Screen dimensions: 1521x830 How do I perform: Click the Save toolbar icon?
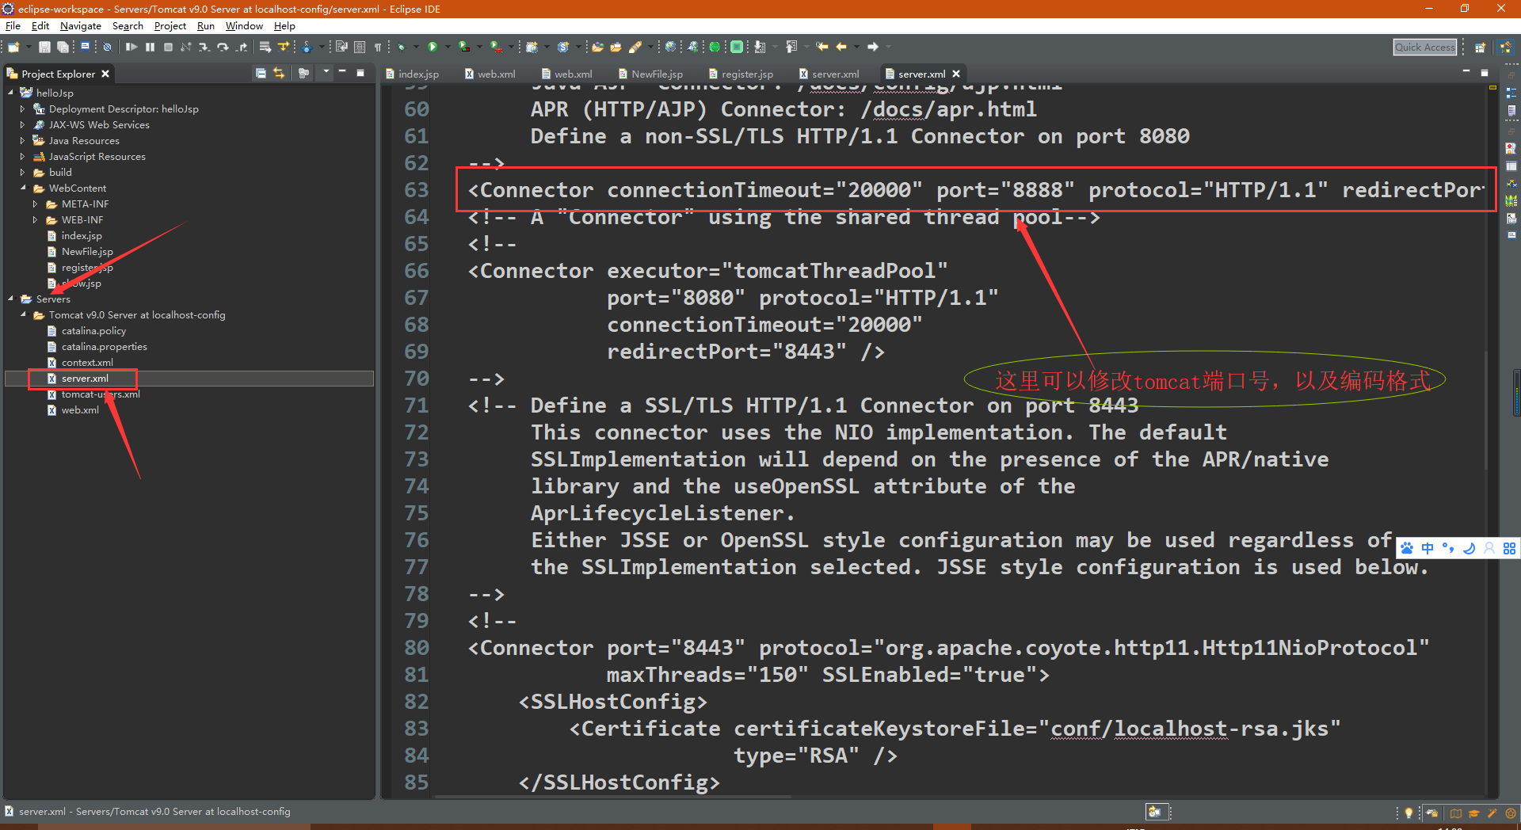point(44,47)
